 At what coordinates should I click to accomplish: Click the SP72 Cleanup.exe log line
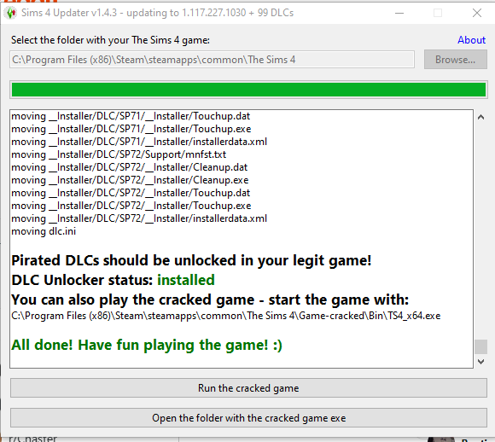coord(130,180)
